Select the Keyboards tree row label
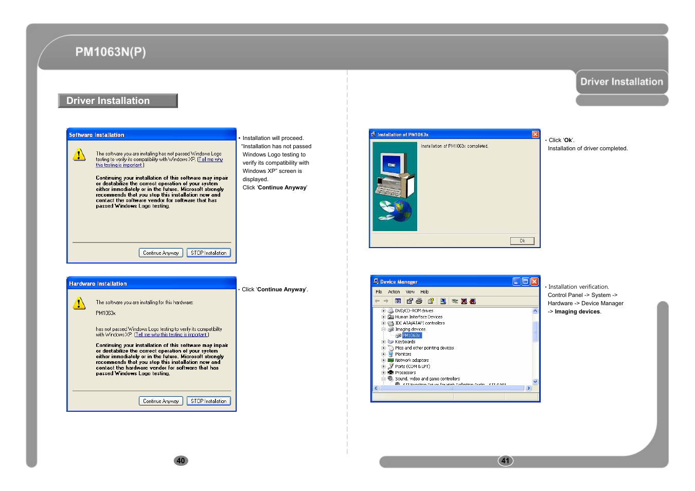This screenshot has height=491, width=695. pos(405,342)
